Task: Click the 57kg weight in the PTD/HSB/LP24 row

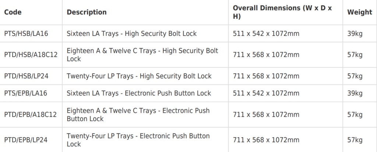Action: pos(355,76)
